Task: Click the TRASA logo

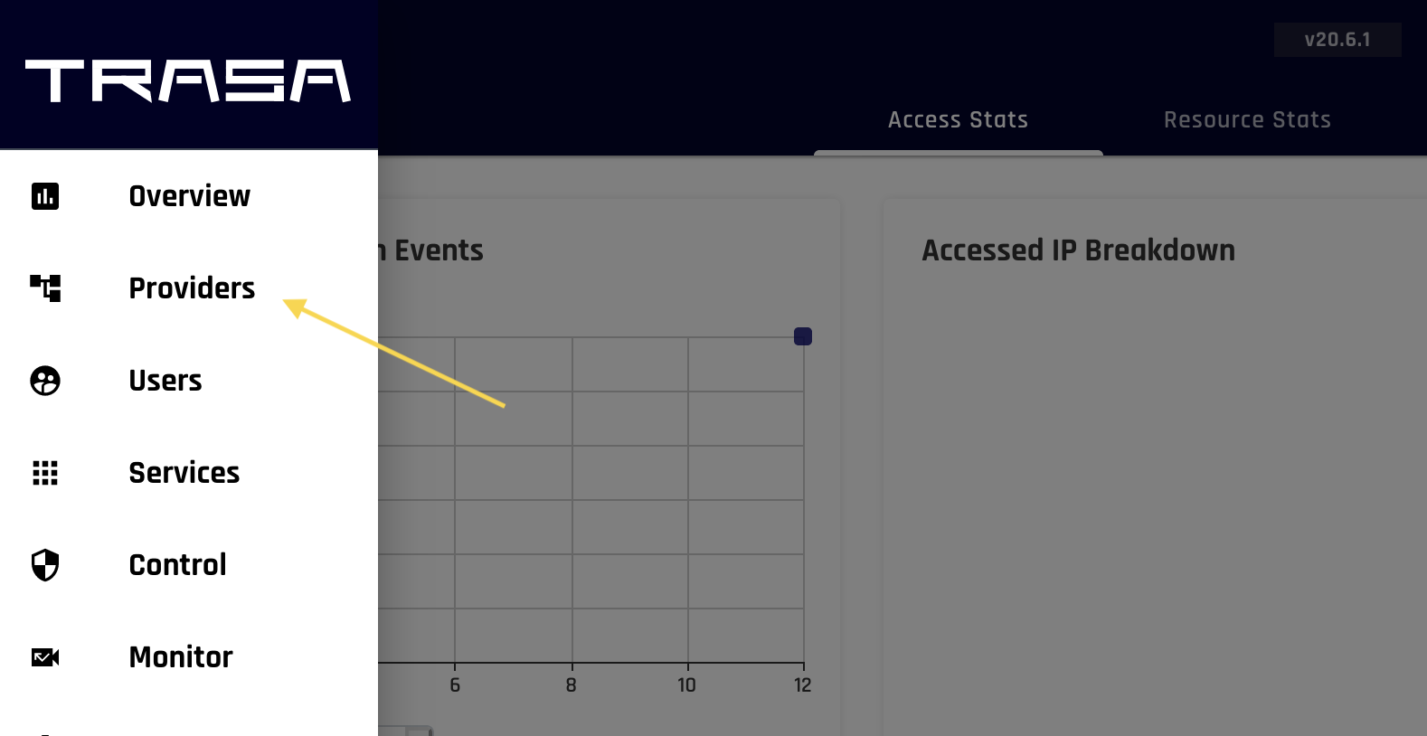Action: (188, 81)
